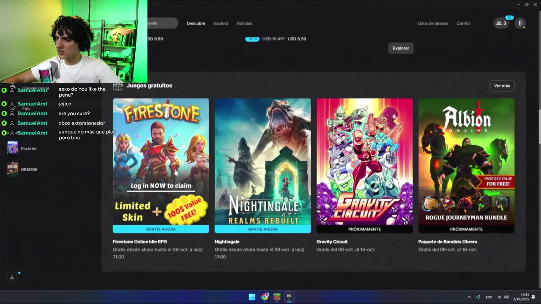Open the Gravity Circuit title link
The width and height of the screenshot is (541, 304).
click(x=332, y=242)
